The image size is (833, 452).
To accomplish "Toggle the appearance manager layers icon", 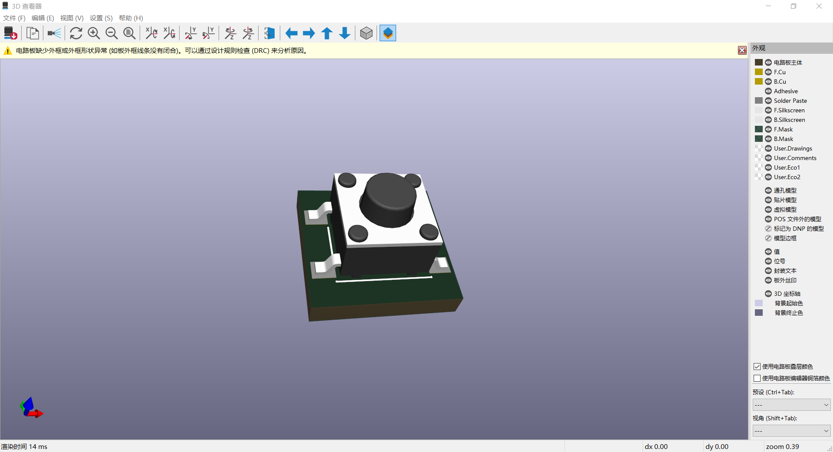I will click(388, 33).
